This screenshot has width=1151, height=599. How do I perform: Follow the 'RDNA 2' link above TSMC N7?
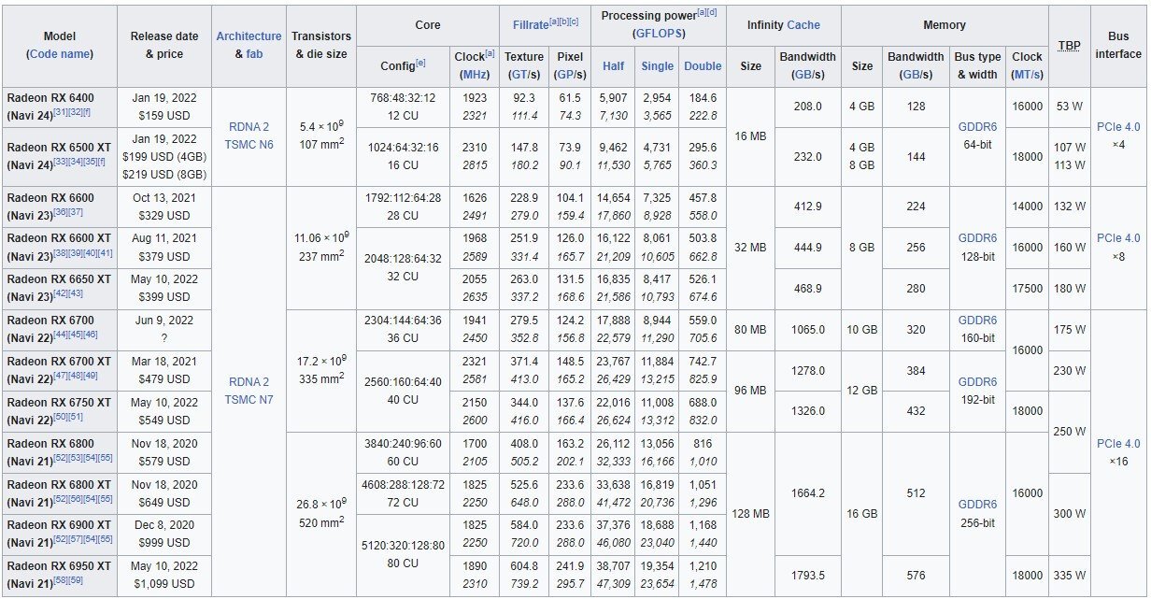pos(249,381)
